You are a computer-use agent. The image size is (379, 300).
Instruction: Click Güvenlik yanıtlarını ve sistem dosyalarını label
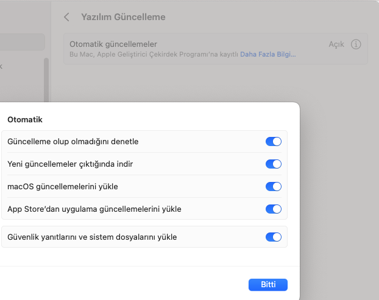pyautogui.click(x=92, y=237)
